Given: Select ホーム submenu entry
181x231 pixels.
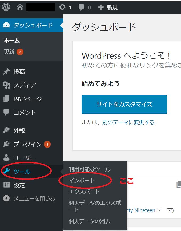Looking at the screenshot, I should (x=12, y=41).
